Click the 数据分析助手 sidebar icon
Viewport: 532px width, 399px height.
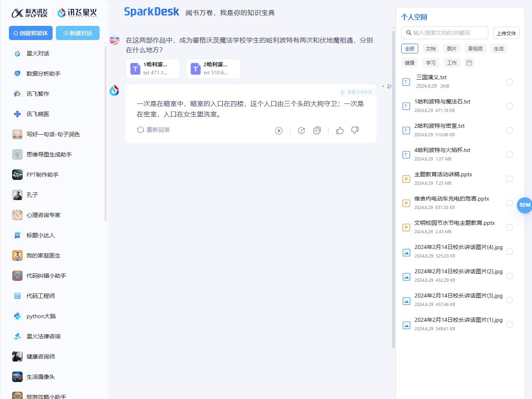click(17, 74)
